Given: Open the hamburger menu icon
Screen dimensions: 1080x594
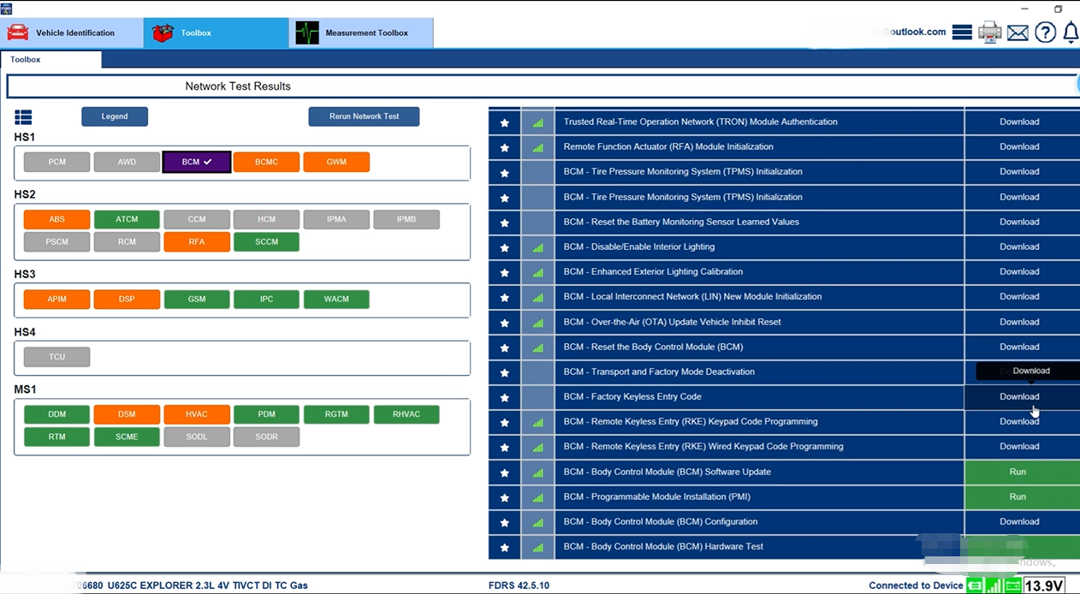Looking at the screenshot, I should click(962, 33).
